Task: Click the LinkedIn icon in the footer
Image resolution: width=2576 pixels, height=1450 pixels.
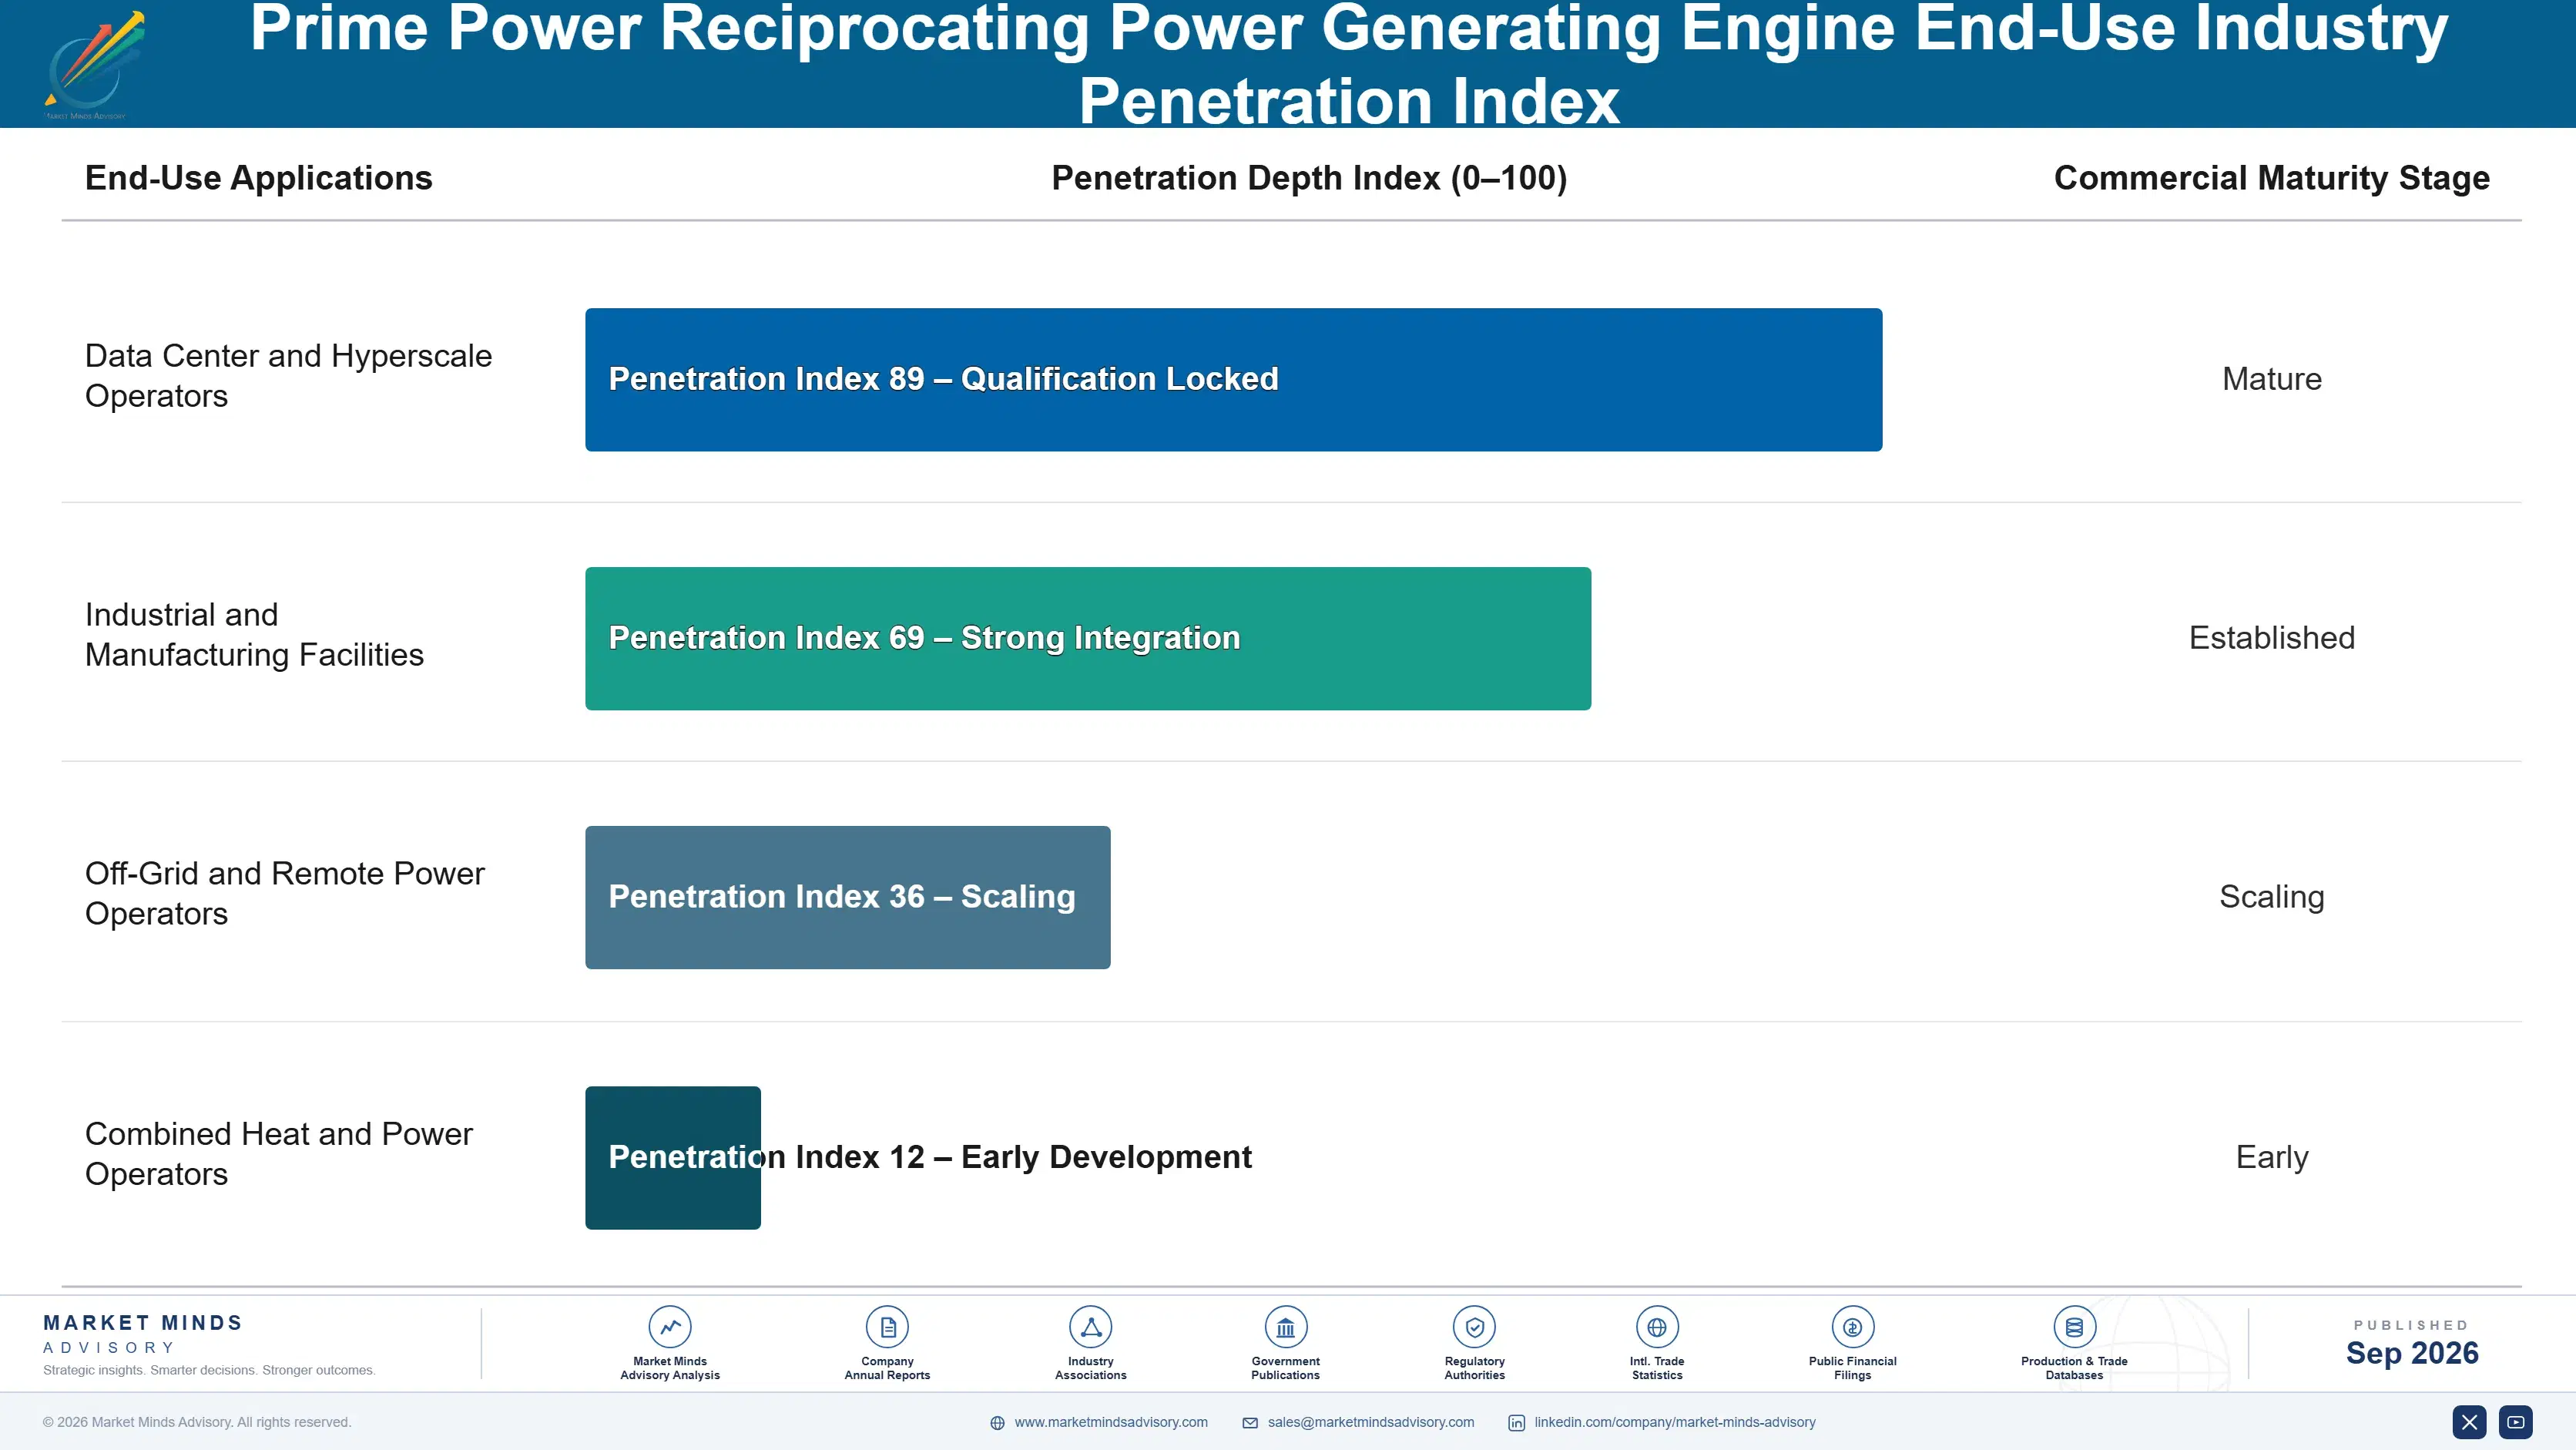Action: tap(1516, 1423)
